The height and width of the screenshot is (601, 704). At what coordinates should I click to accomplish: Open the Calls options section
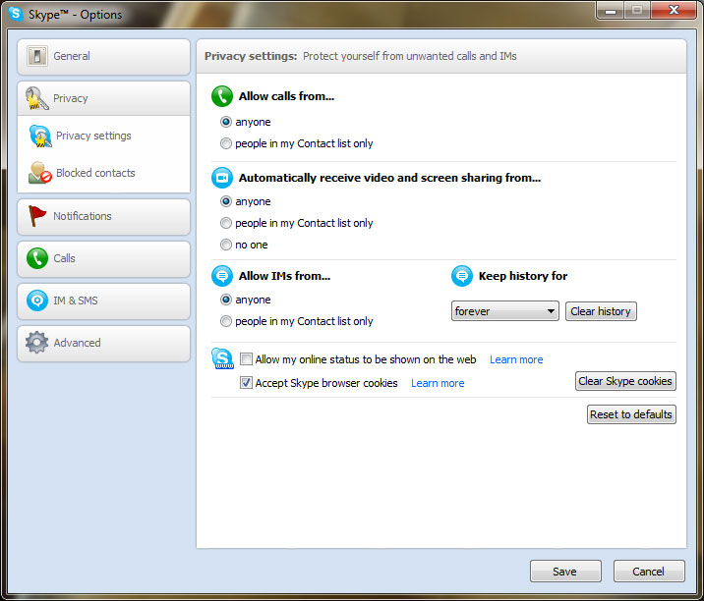(103, 259)
